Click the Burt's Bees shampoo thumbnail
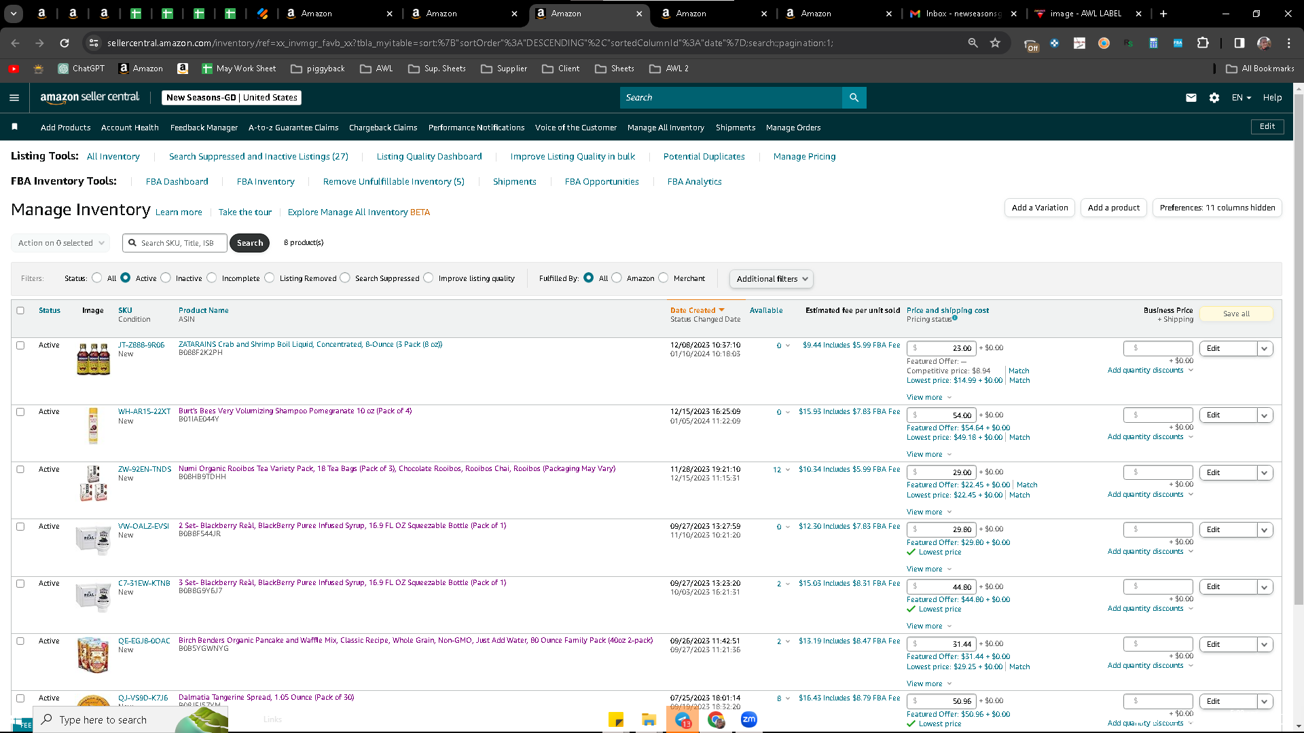The image size is (1304, 733). pos(93,426)
